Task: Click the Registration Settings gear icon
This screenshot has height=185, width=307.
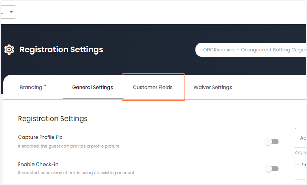Action: pos(9,49)
